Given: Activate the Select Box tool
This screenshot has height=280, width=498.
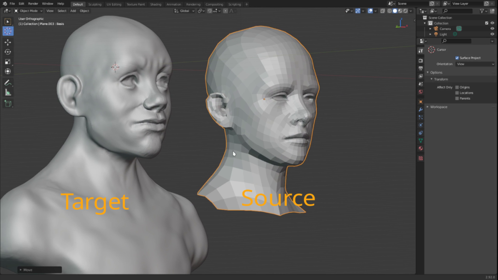Looking at the screenshot, I should click(8, 22).
